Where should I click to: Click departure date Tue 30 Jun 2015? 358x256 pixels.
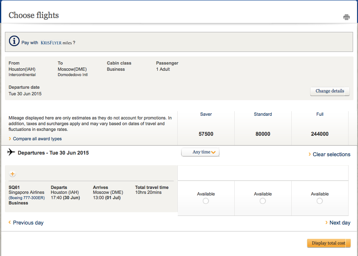pyautogui.click(x=25, y=94)
